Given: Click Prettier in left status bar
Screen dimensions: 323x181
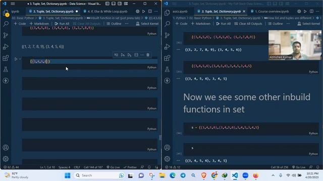Looking at the screenshot, I should pos(130,167).
